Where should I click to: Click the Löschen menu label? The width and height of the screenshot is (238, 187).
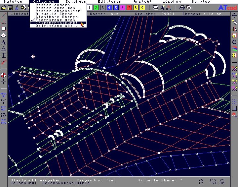pyautogui.click(x=172, y=2)
